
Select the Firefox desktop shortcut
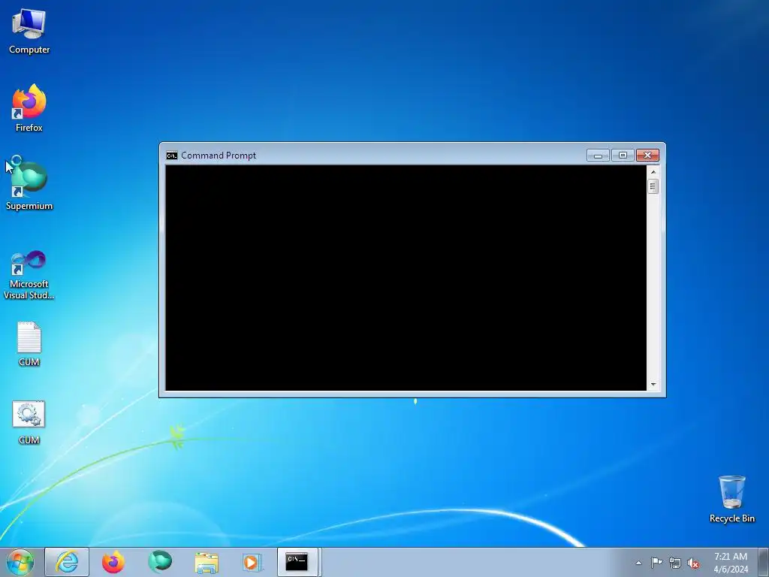pyautogui.click(x=29, y=108)
